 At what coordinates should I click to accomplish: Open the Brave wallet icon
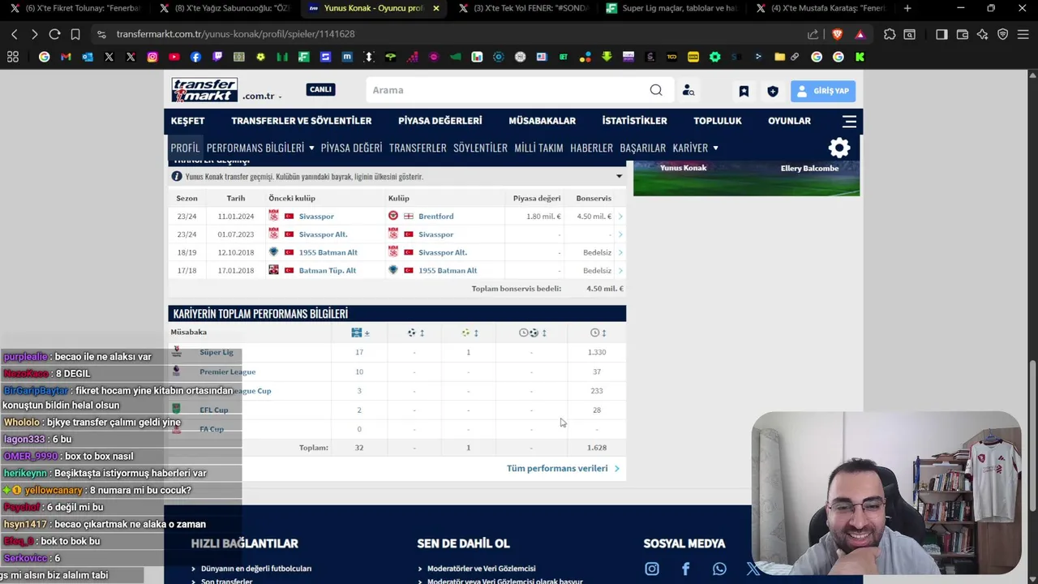coord(963,34)
